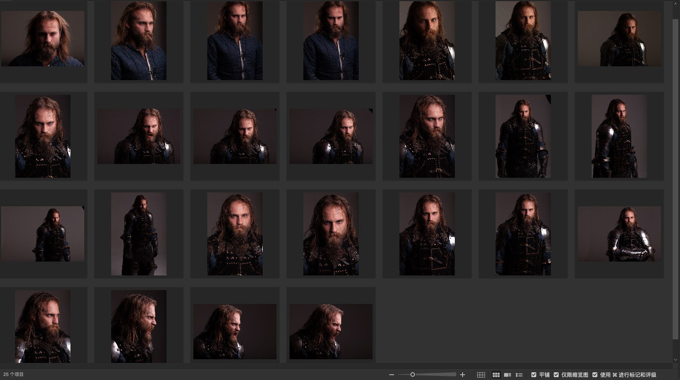The image size is (680, 380).
Task: Switch to details view icon
Action: (x=507, y=375)
